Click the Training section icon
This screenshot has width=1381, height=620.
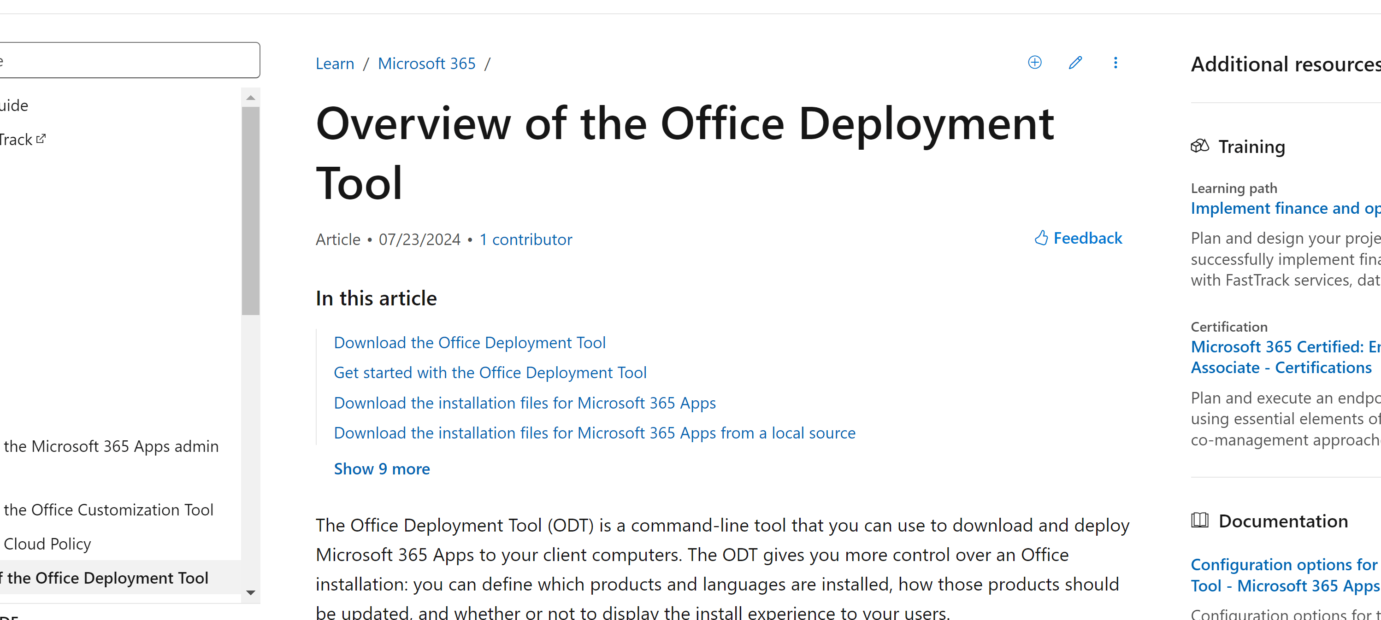click(x=1200, y=146)
